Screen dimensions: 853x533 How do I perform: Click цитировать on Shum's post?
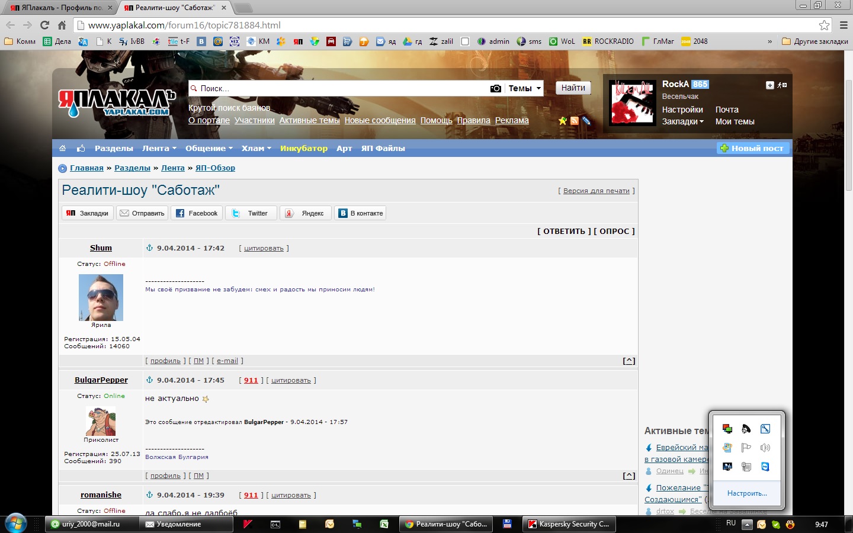(264, 248)
